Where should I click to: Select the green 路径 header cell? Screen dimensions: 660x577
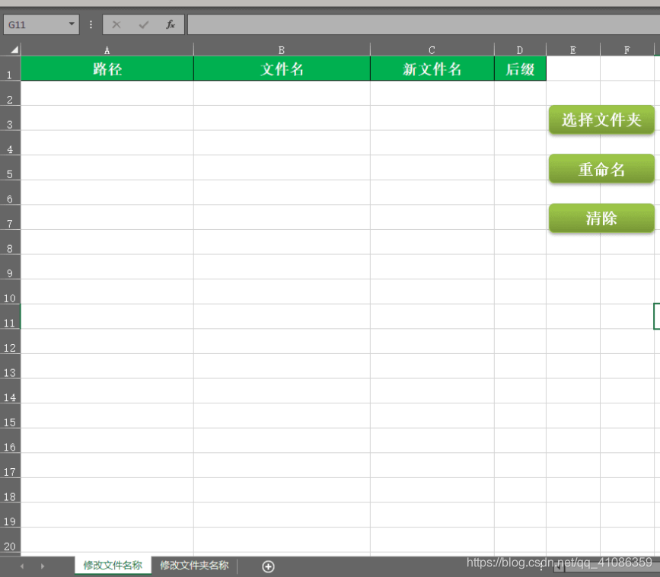[107, 69]
